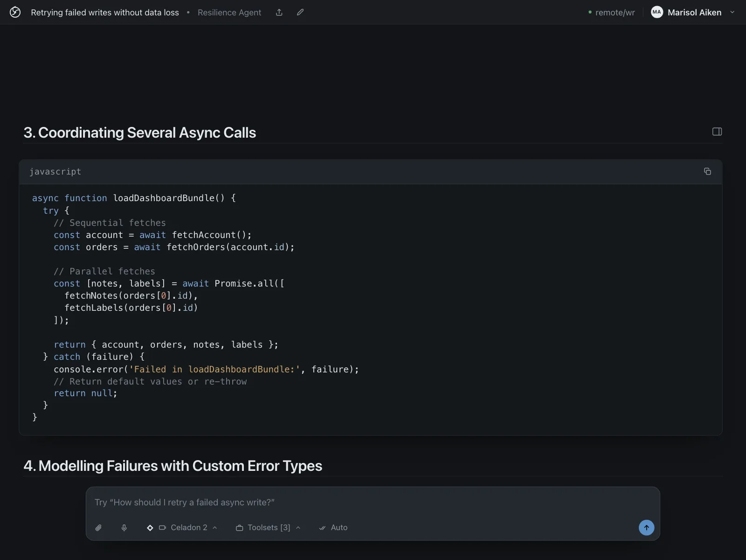746x560 pixels.
Task: Click heading '3. Coordinating Several Async Calls'
Action: 140,133
